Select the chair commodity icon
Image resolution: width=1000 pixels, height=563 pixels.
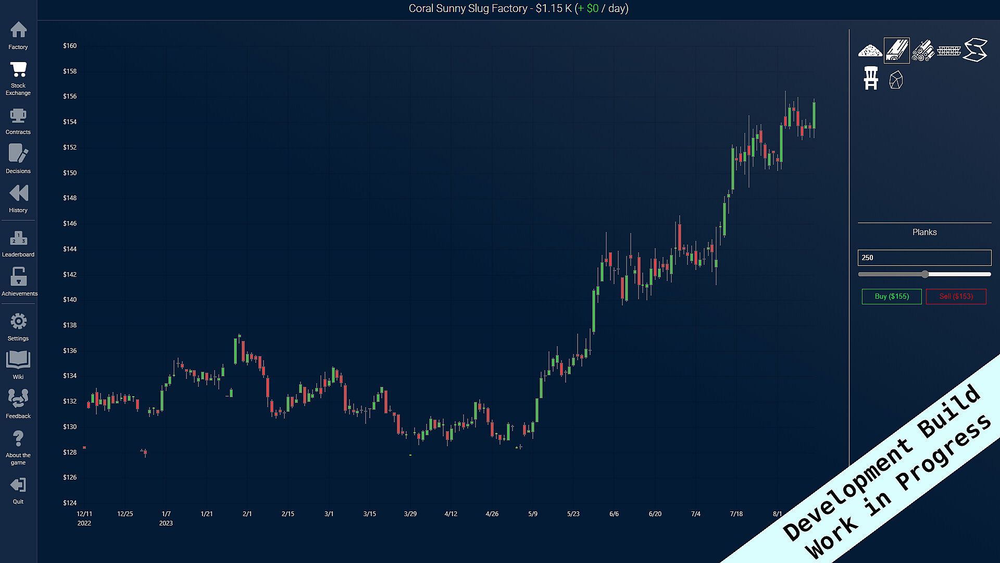(x=871, y=79)
